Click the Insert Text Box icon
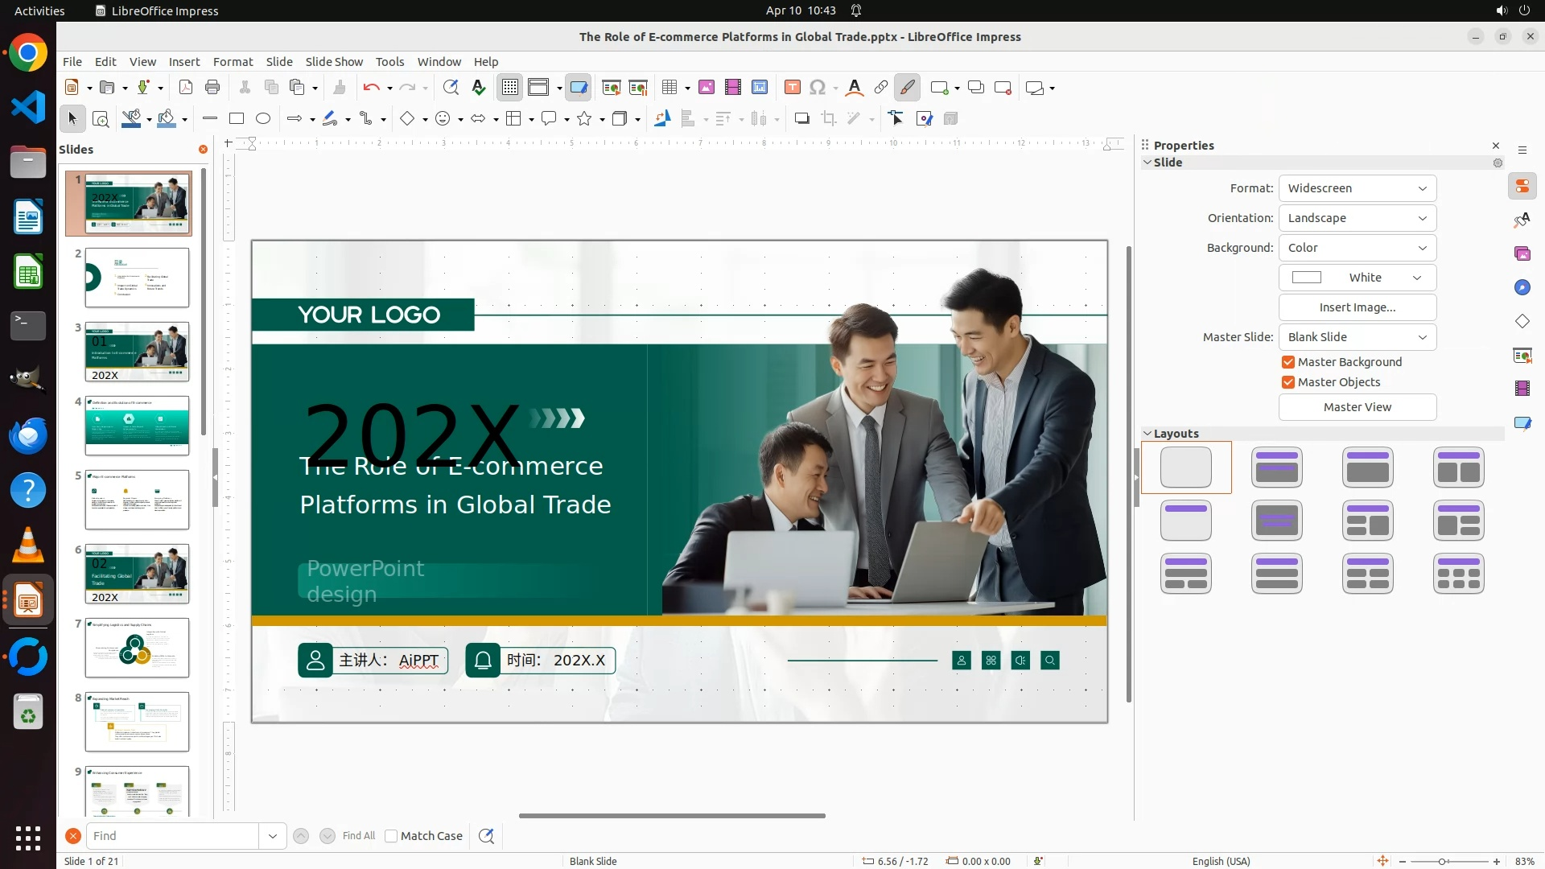The image size is (1545, 869). (x=792, y=88)
